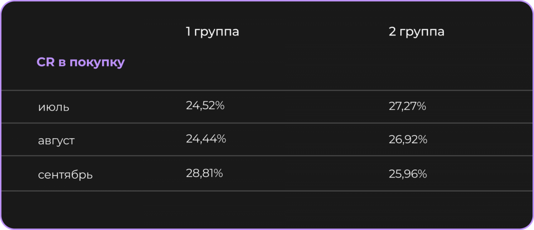Click the divider line below the сентябрь row
Screen dimensions: 534x230
click(x=267, y=191)
